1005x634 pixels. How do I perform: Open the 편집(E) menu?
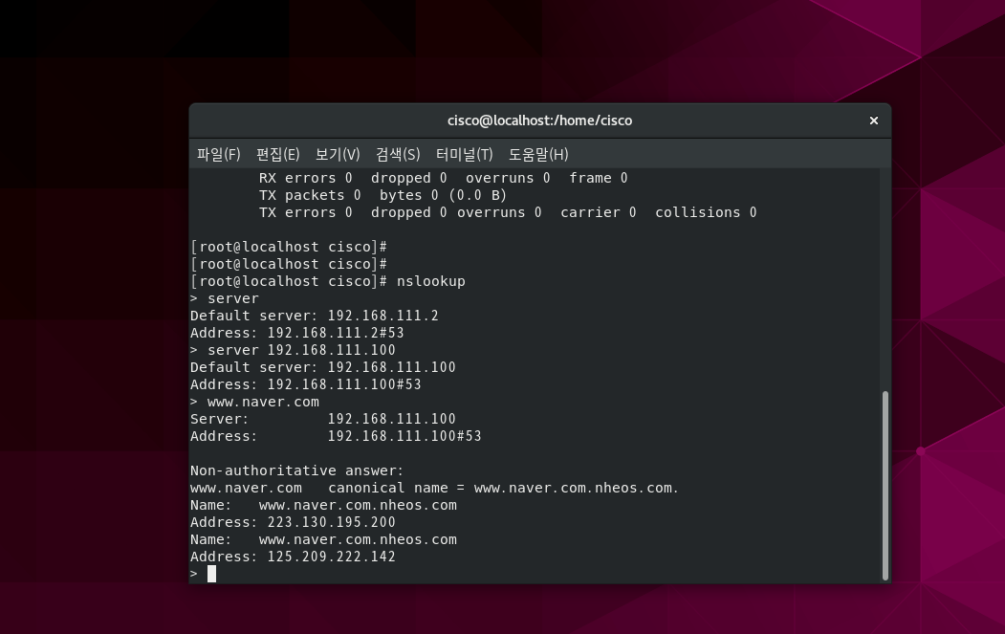click(x=277, y=155)
